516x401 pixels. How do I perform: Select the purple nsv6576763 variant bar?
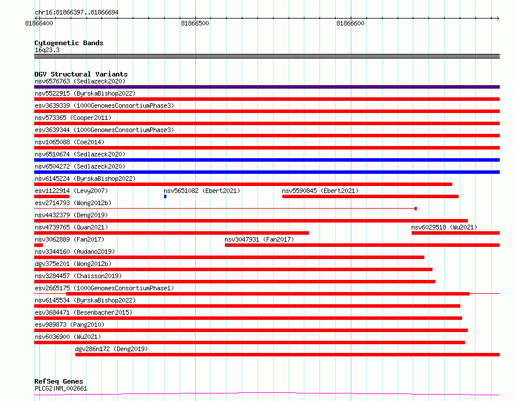tap(267, 87)
